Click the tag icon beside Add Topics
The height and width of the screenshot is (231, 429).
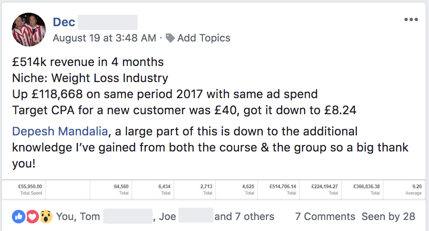(170, 38)
